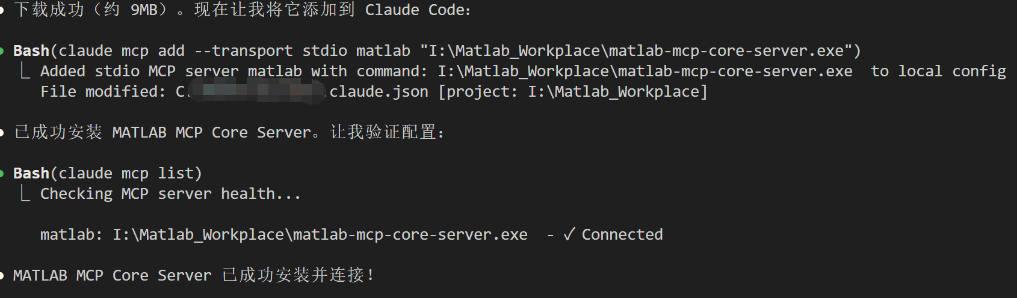Click the bold Bash label of the mcp add command
The image size is (1017, 298).
(x=31, y=50)
